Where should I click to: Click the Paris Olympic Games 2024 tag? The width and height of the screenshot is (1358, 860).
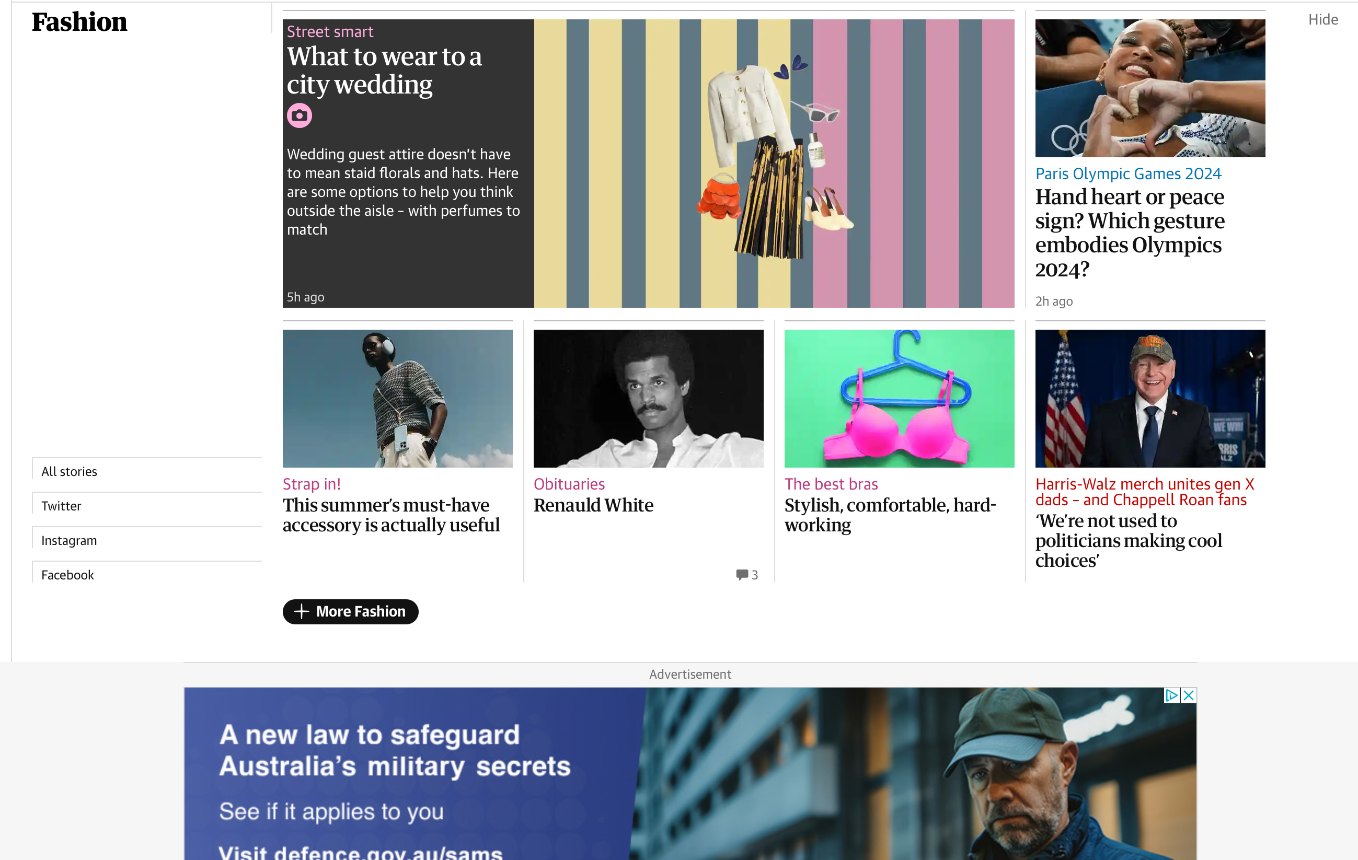[1128, 173]
